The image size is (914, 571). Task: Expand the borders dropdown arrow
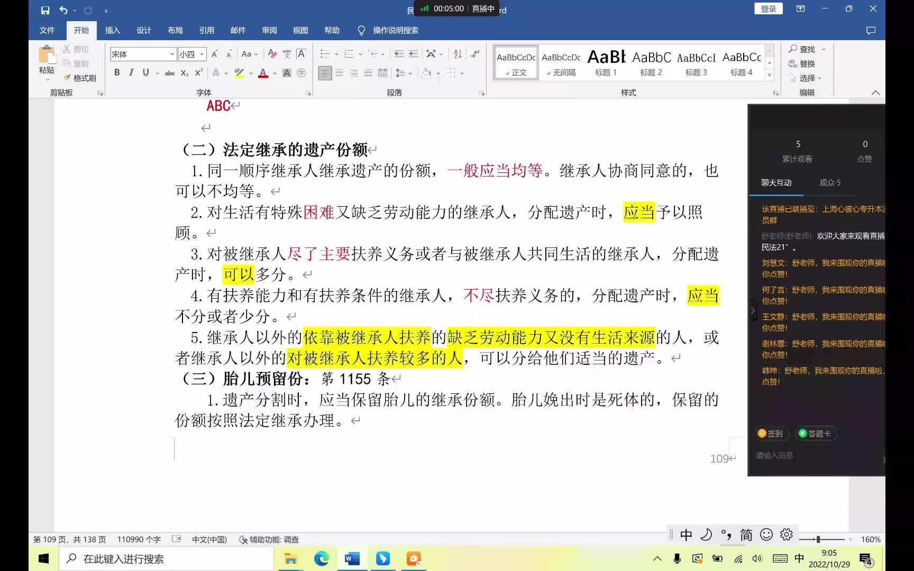[462, 73]
